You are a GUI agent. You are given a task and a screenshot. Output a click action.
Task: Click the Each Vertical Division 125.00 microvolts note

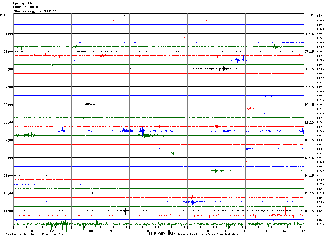pos(34,235)
